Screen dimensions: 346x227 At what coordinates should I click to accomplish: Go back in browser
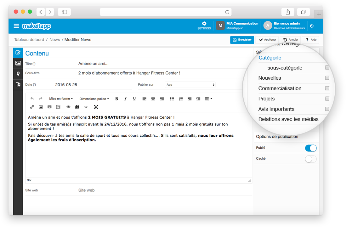coord(41,12)
